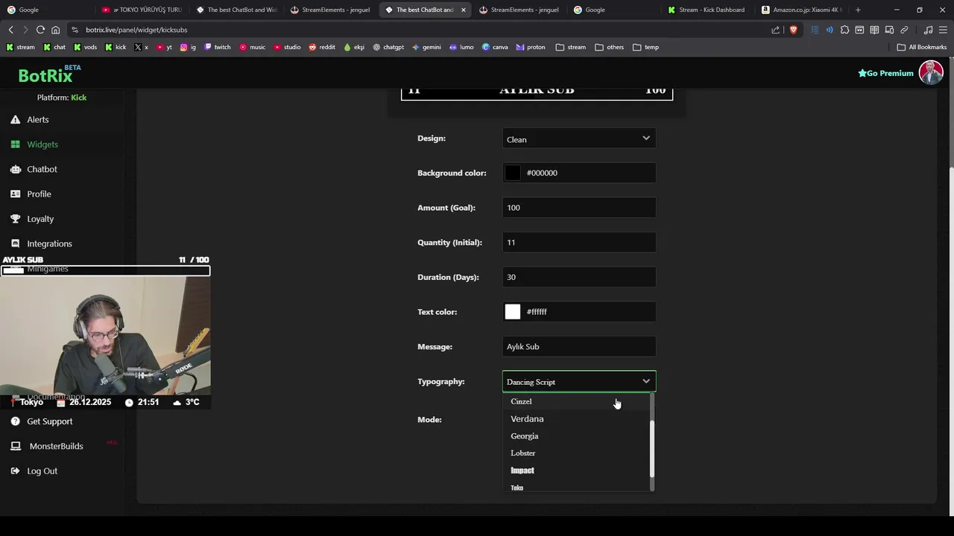Switch to TOKYO YÜRÜYÜŞ TURU tab
954x536 pixels.
[142, 10]
